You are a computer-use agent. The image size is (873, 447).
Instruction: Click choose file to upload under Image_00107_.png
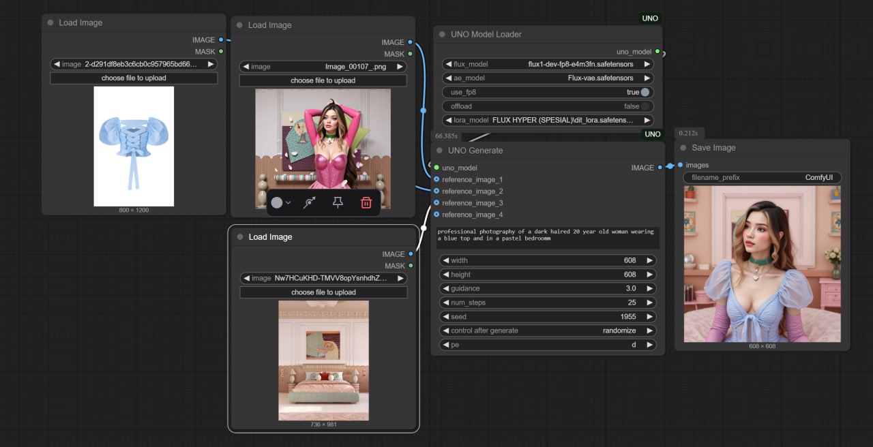pyautogui.click(x=323, y=80)
